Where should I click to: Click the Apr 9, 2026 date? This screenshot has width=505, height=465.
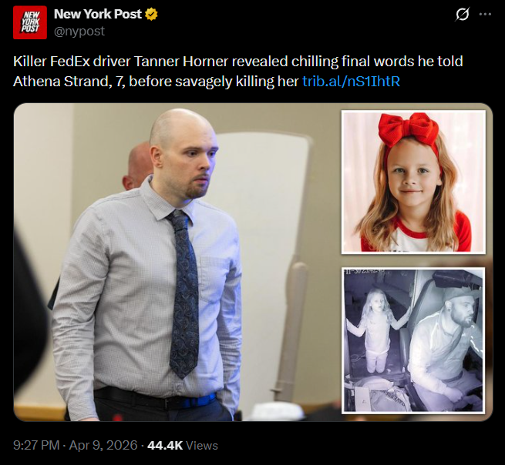click(103, 446)
